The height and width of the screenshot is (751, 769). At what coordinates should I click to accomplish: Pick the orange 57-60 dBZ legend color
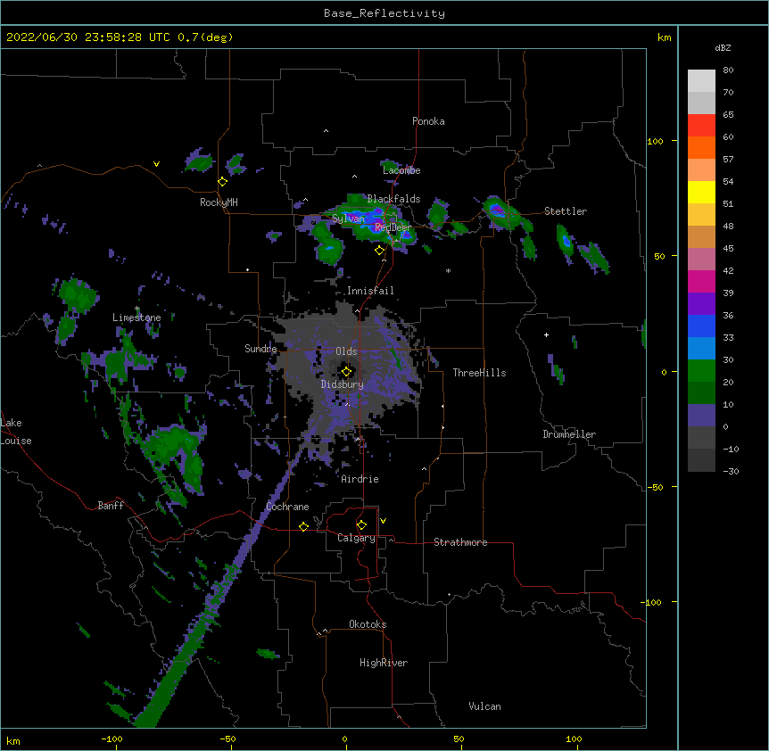[701, 147]
